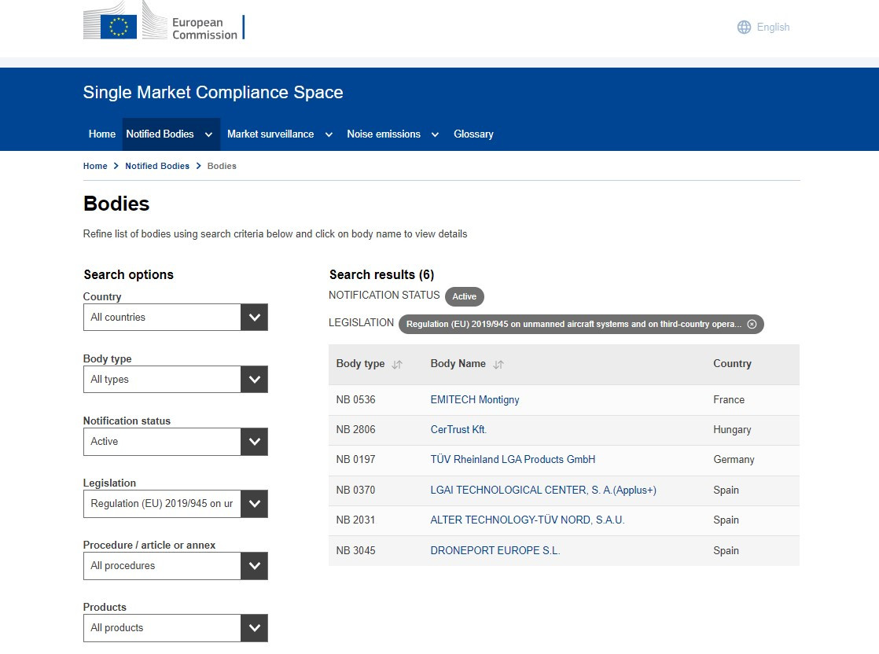Sort results by Body type arrows
This screenshot has width=879, height=654.
click(x=398, y=364)
